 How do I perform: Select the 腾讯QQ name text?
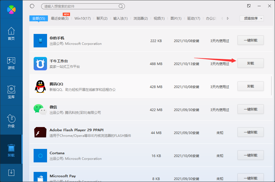point(56,84)
